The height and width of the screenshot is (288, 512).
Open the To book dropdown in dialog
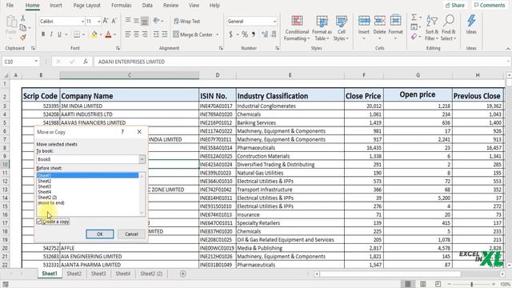[142, 159]
